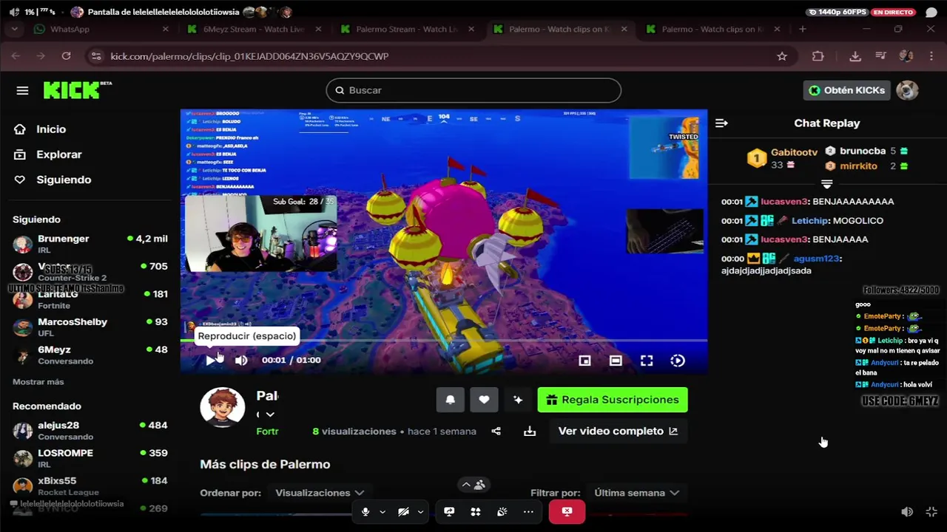
Task: Toggle follow with the heart button
Action: (484, 400)
